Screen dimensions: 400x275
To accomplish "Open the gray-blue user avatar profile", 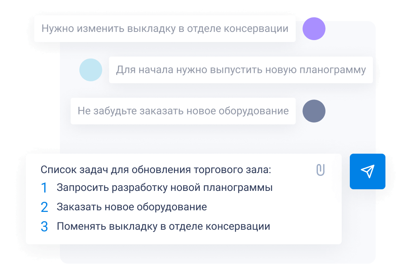I will pos(314,111).
